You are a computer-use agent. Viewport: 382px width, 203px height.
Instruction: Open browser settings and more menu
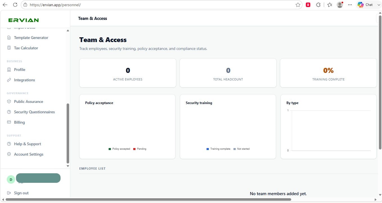coord(350,5)
